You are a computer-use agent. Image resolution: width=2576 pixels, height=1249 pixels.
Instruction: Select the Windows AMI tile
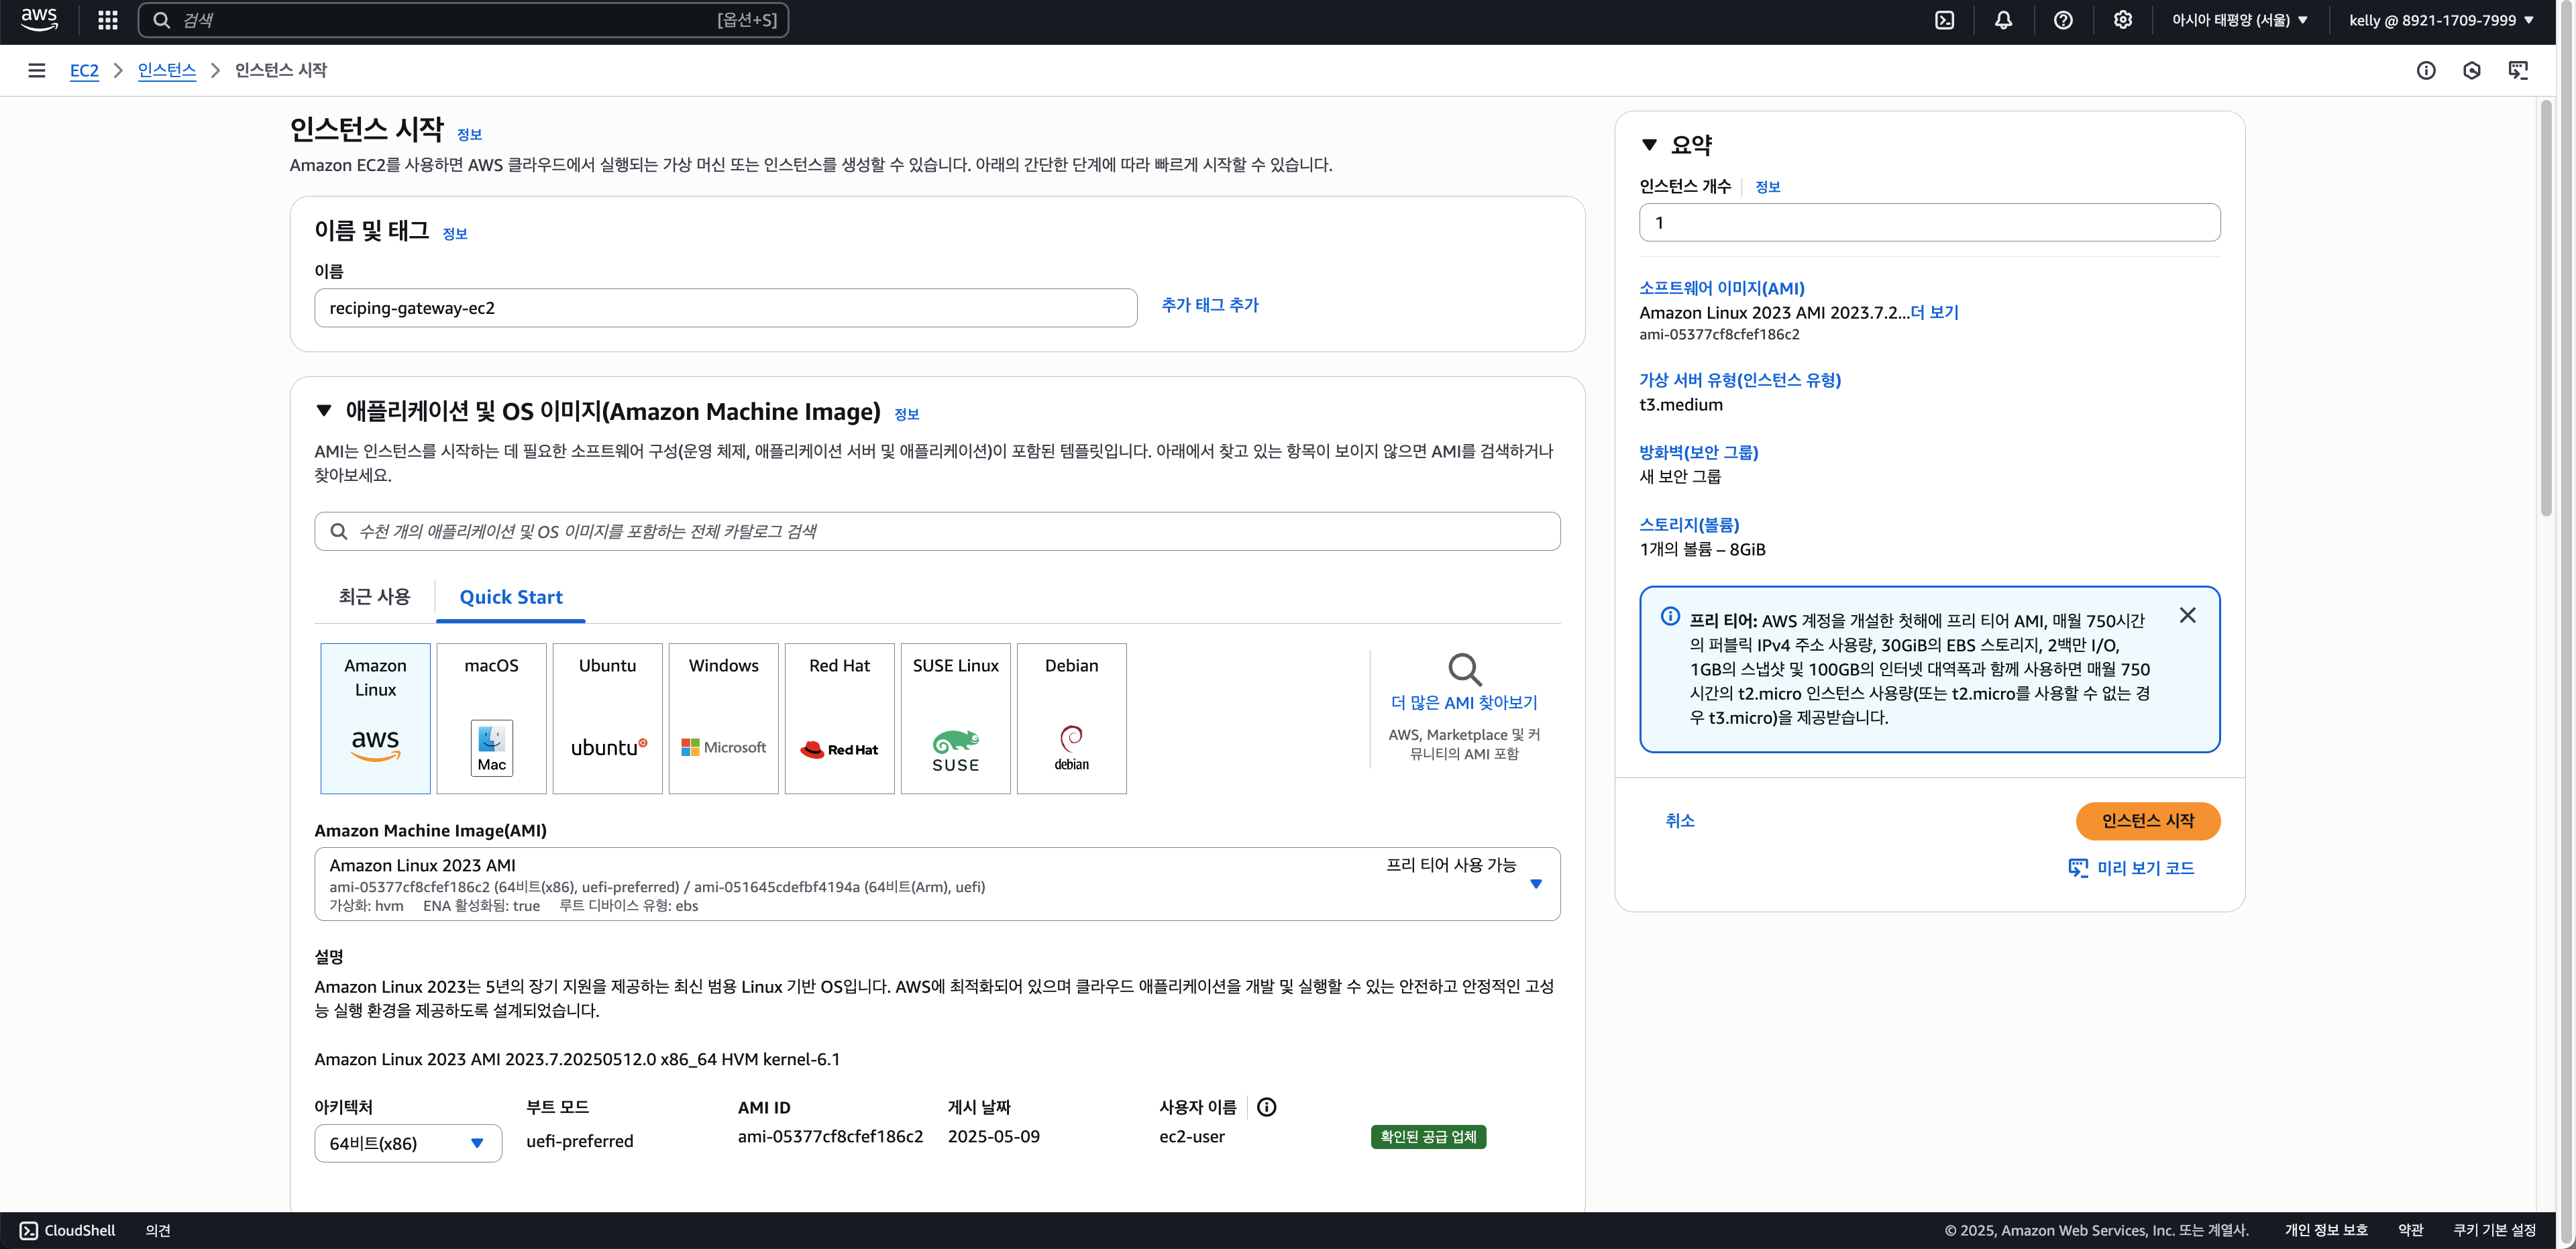[x=723, y=718]
